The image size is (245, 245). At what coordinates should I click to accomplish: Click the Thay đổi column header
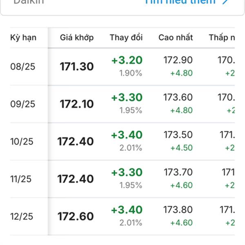coord(126,38)
